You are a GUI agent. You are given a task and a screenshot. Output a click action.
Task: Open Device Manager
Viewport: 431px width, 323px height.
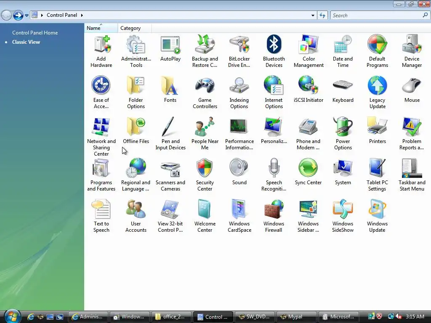[x=412, y=51]
